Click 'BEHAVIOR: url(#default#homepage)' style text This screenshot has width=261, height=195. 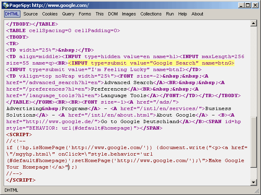pyautogui.click(x=81, y=128)
